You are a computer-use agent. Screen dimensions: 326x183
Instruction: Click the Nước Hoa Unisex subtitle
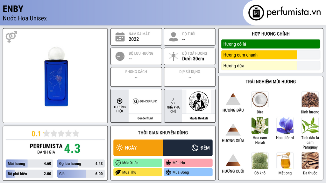[x=25, y=18]
